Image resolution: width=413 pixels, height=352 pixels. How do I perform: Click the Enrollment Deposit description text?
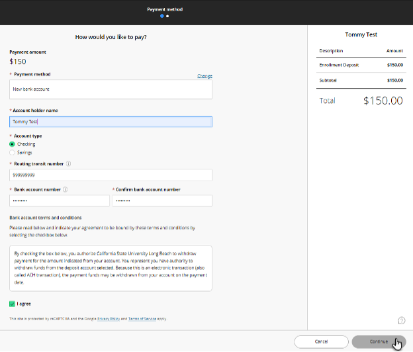click(339, 65)
